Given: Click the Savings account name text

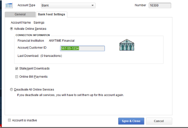Looking at the screenshot, I should coord(39,22).
